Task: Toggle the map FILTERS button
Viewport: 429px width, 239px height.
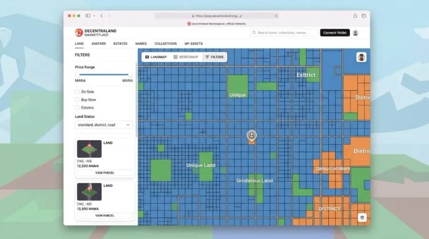Action: (214, 57)
